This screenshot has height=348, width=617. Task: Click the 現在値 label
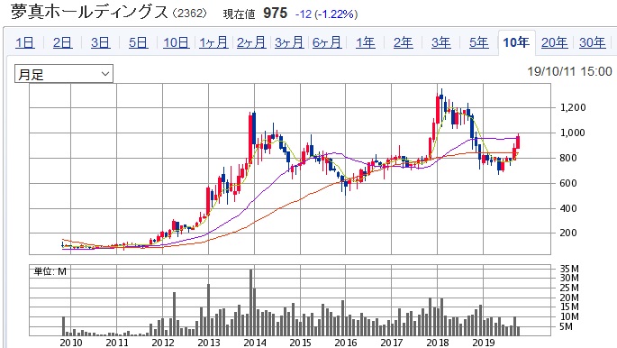click(239, 14)
